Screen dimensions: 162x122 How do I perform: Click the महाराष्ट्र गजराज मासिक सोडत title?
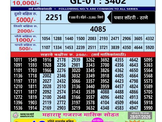click(x=80, y=115)
